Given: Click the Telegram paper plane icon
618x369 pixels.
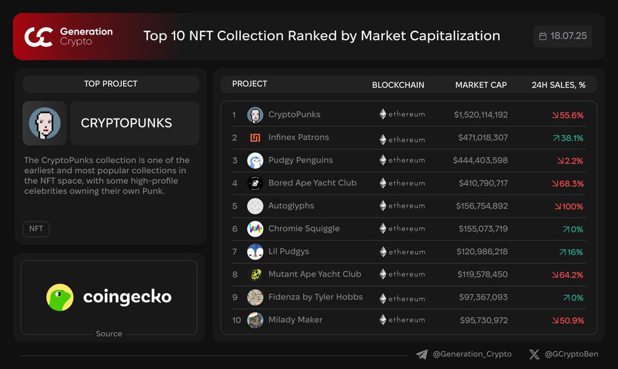Looking at the screenshot, I should [x=422, y=354].
